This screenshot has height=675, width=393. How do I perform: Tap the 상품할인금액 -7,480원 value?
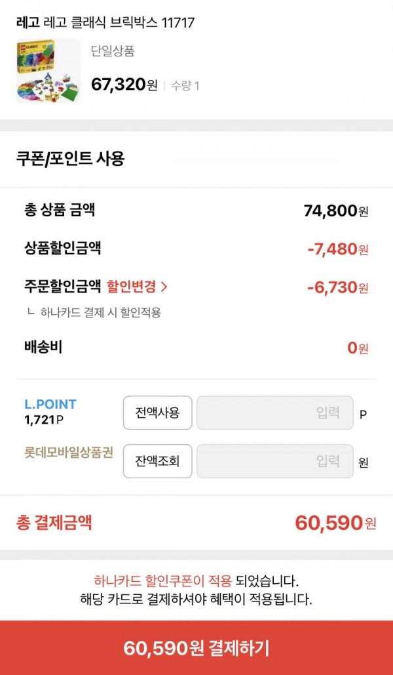(338, 249)
